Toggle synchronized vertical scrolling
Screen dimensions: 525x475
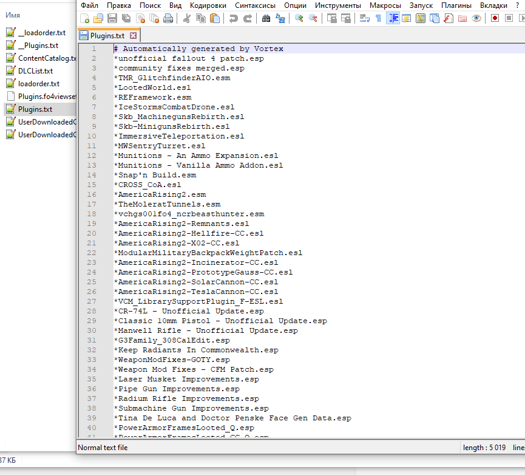pos(331,18)
